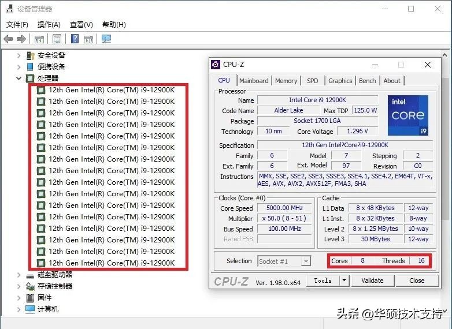Click the Tools button in CPU-Z
Viewport: 452px width, 329px height.
323,281
